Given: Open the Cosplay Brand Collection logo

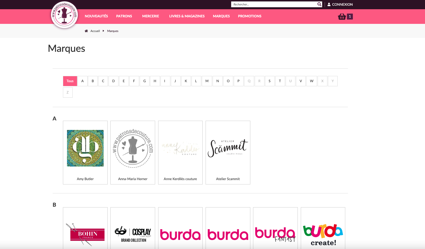Looking at the screenshot, I should (133, 234).
